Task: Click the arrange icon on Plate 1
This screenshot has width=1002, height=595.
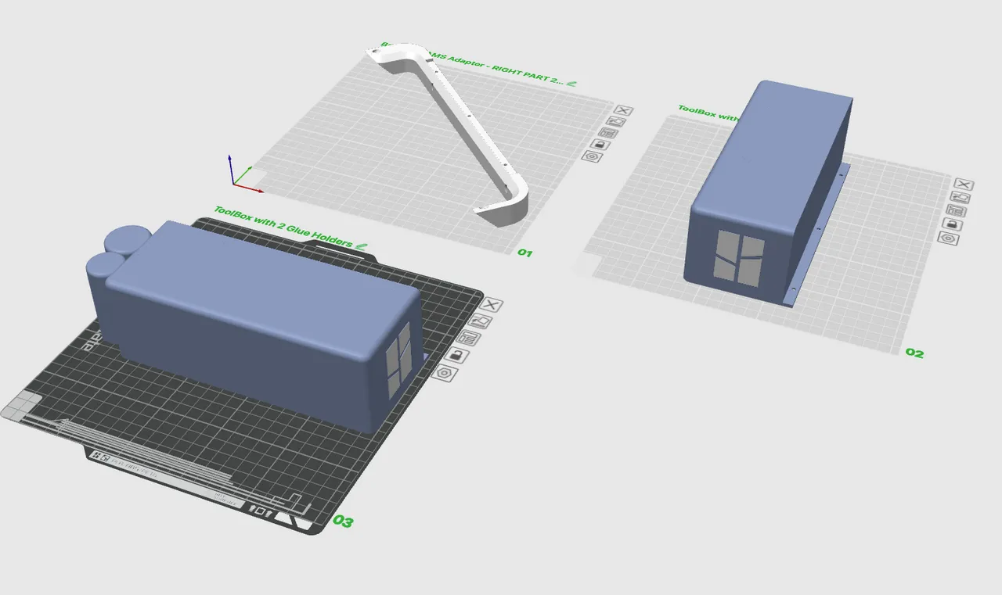Action: coord(617,121)
